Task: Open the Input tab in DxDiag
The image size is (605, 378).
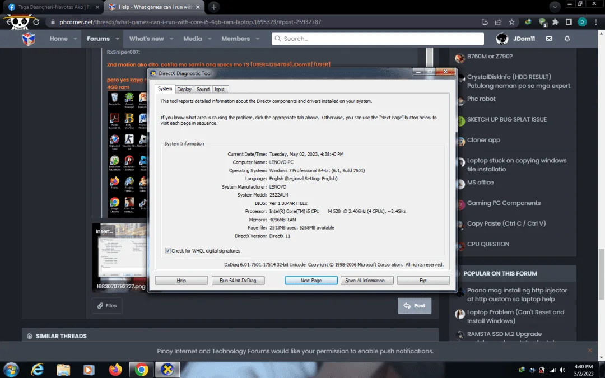Action: 220,90
